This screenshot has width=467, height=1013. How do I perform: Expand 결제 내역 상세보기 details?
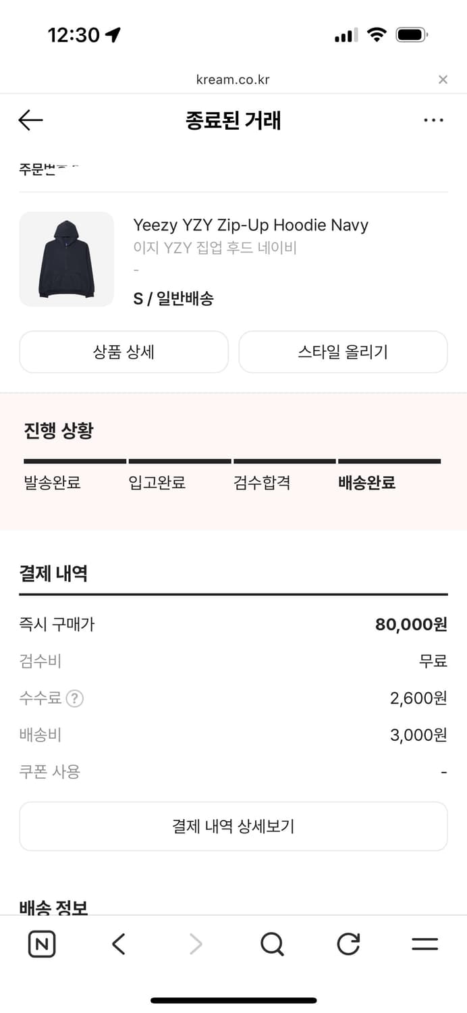coord(233,825)
